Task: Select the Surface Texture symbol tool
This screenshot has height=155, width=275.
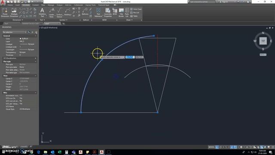Action: coord(59,12)
